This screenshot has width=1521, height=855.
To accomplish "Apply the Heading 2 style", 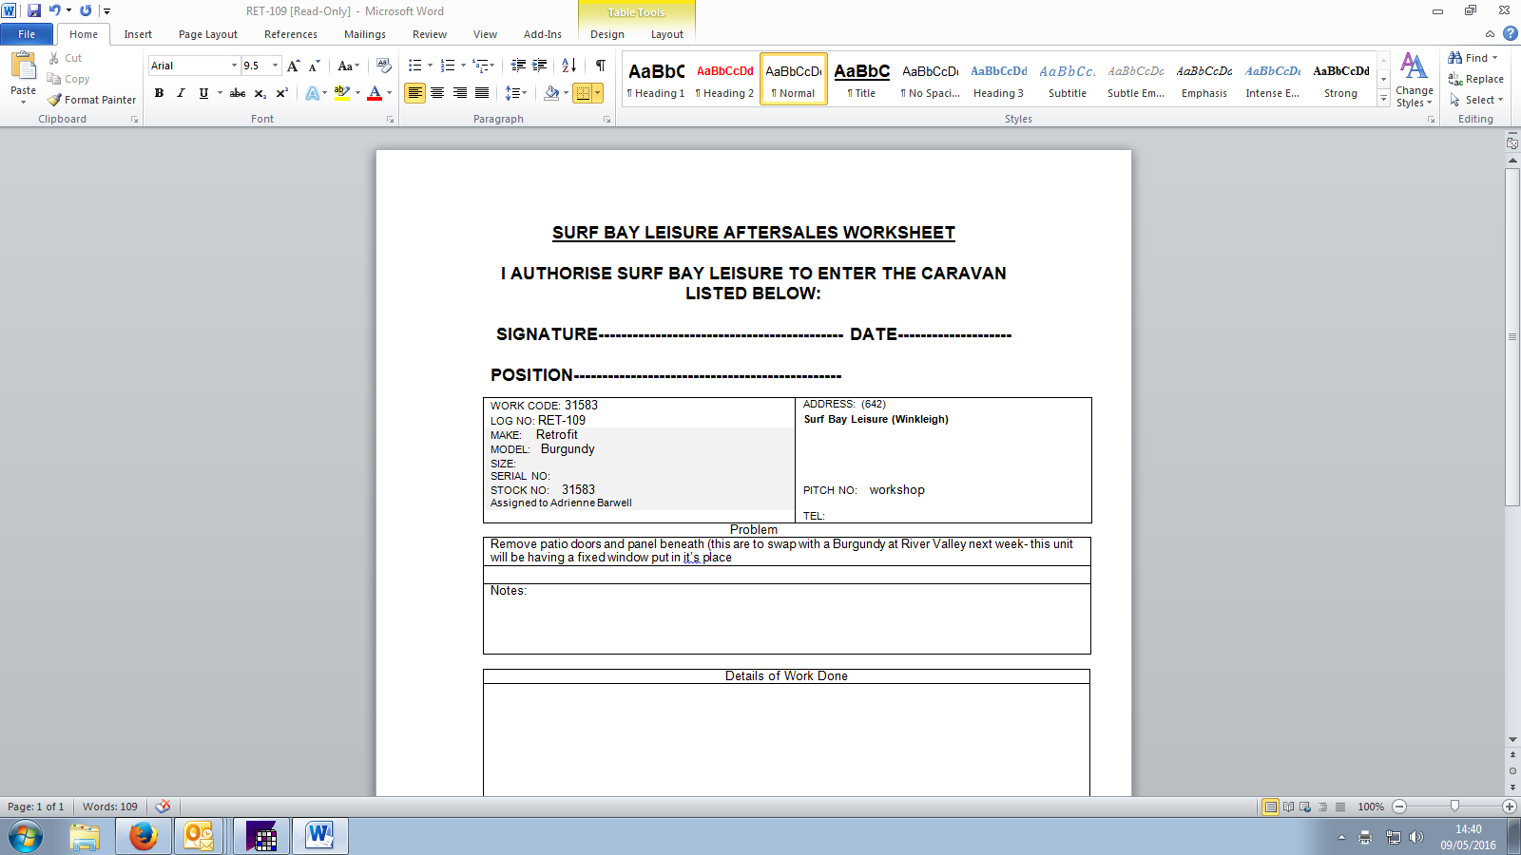I will click(724, 79).
